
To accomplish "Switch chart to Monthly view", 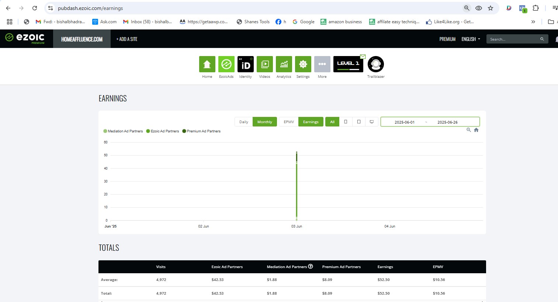I will pos(264,122).
